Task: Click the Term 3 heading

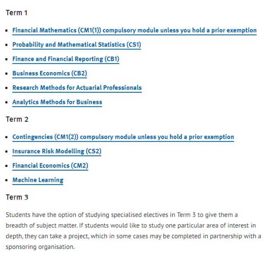Action: [x=17, y=197]
